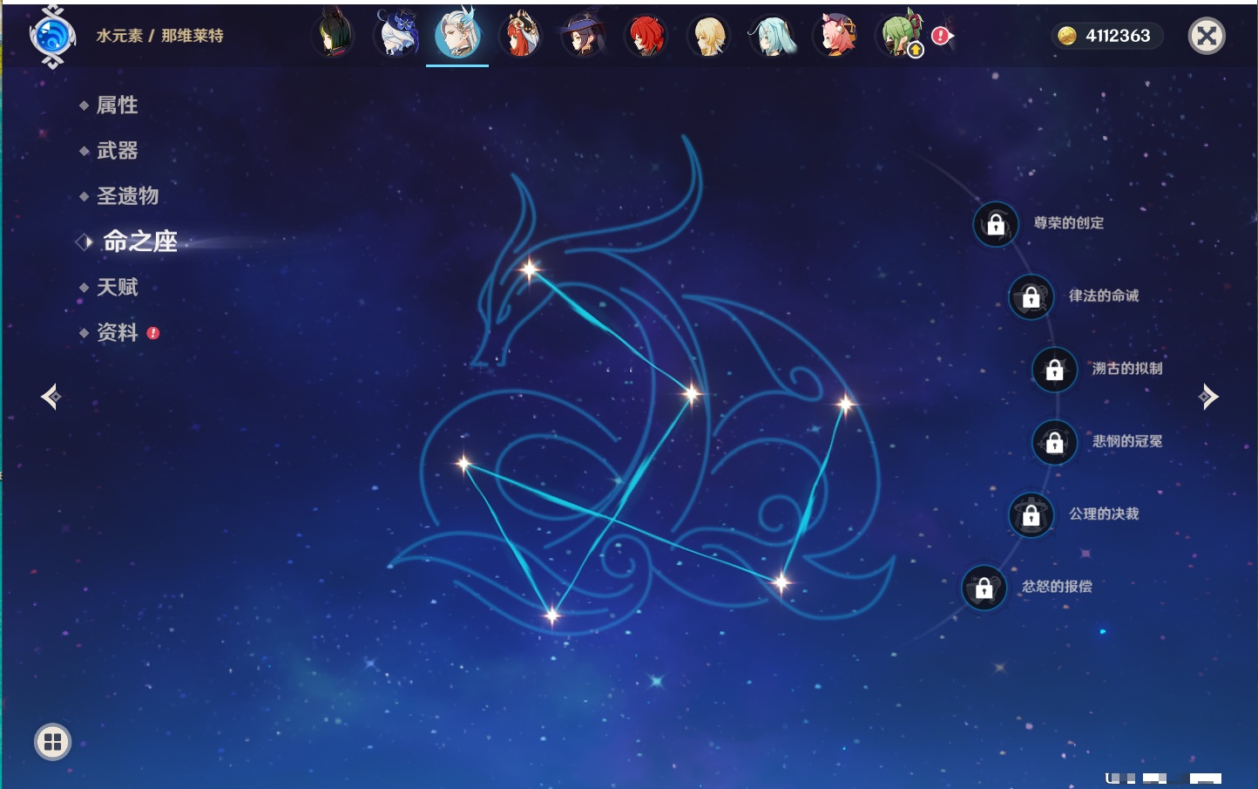Click the left-most constellation star
This screenshot has height=789, width=1258.
tap(463, 463)
